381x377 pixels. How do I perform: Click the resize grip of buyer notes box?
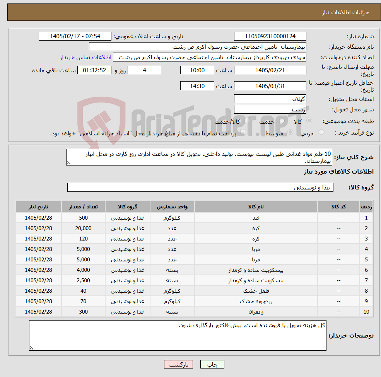31,348
